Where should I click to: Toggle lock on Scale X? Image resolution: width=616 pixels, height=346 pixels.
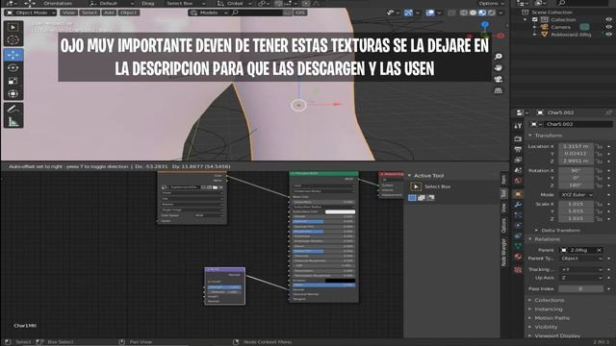(599, 204)
